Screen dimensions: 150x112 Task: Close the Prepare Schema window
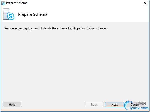point(145,3)
